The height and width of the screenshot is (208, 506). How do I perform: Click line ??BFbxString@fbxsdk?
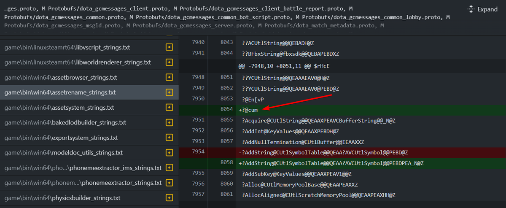pos(291,54)
